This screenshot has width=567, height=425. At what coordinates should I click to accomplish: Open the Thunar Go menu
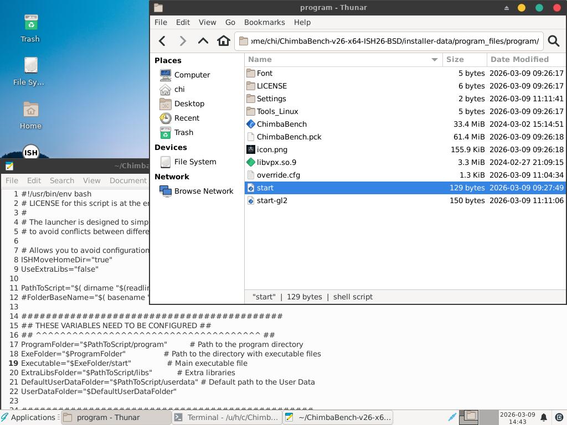click(230, 22)
